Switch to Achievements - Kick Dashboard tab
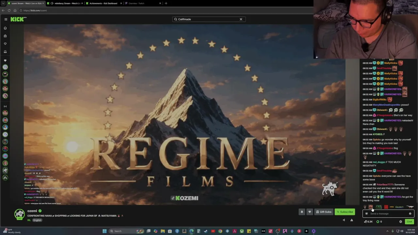Image resolution: width=418 pixels, height=235 pixels. pos(104,3)
